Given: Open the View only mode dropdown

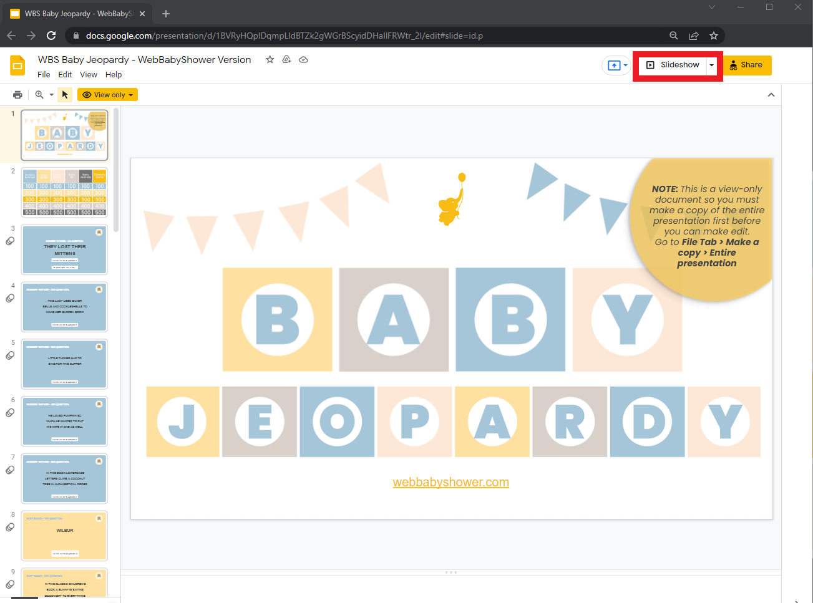Looking at the screenshot, I should 107,95.
